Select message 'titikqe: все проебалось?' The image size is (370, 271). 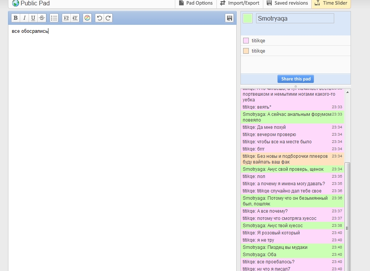tap(292, 262)
